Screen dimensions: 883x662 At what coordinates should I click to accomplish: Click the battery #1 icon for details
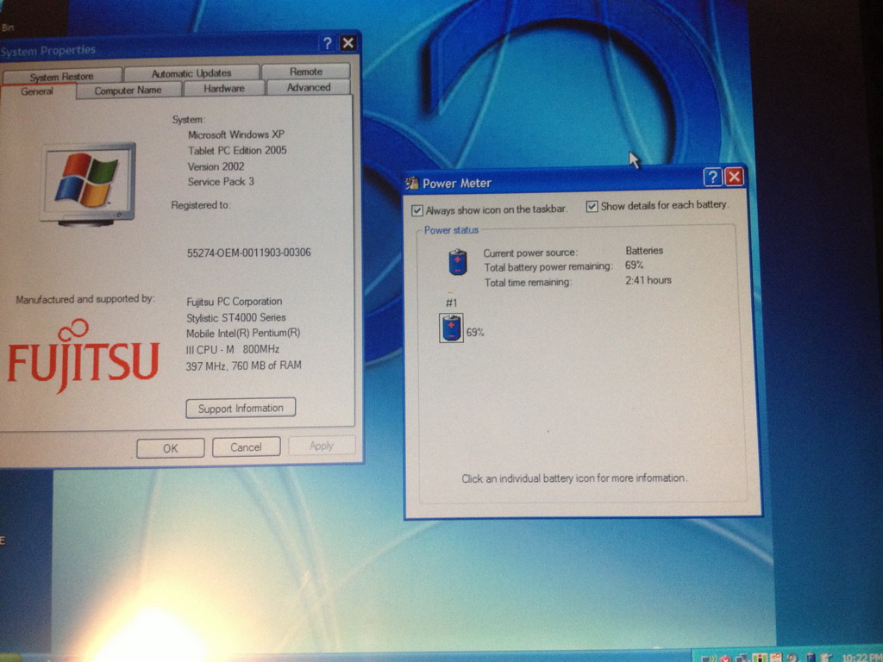(451, 328)
